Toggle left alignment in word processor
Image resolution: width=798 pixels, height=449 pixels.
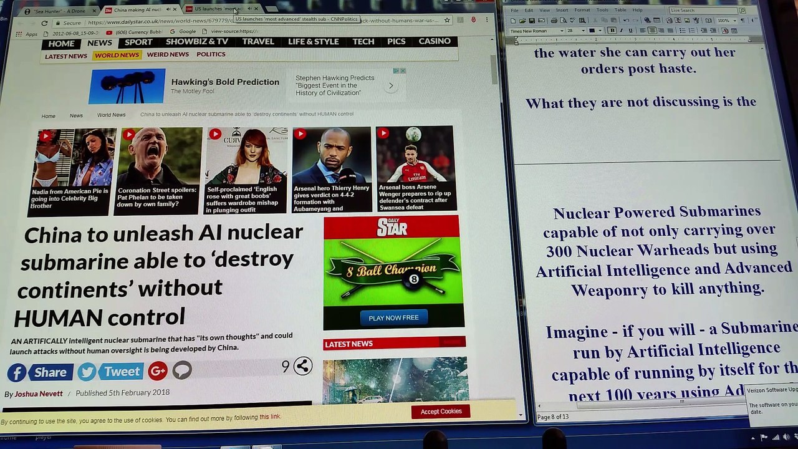click(x=643, y=31)
